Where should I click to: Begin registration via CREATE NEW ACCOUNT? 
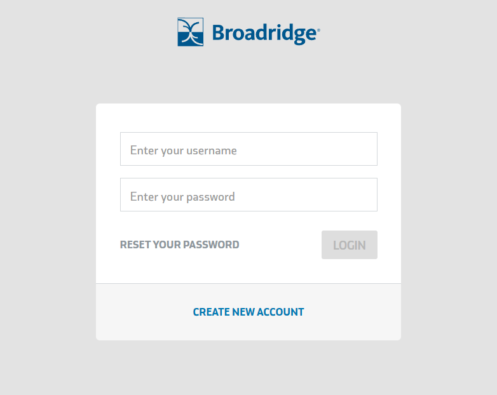pos(248,312)
